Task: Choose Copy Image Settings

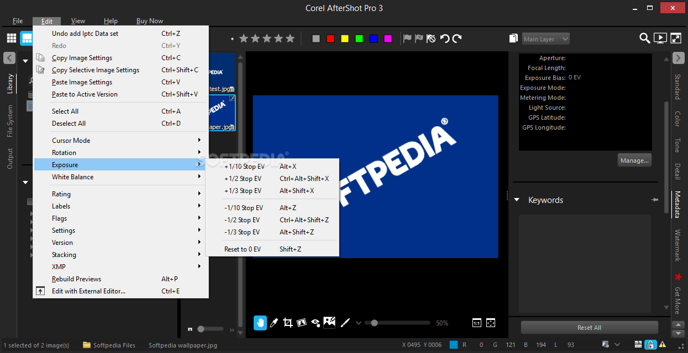Action: click(x=118, y=58)
